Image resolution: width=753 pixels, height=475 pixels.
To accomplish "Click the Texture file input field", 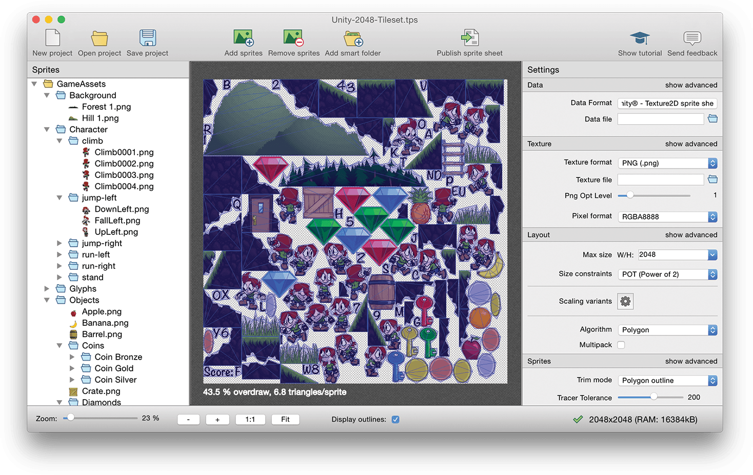I will coord(660,179).
